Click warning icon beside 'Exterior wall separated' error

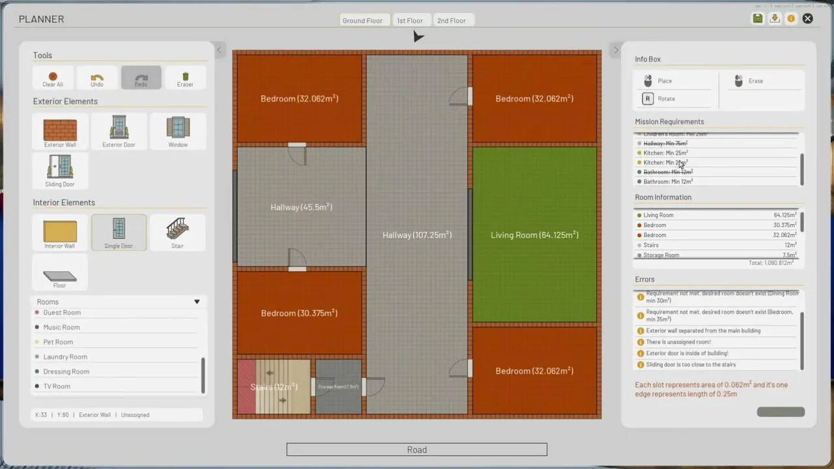coord(640,331)
